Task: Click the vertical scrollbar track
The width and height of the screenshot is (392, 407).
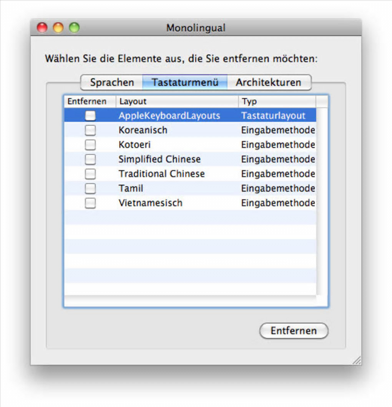Action: pyautogui.click(x=322, y=200)
